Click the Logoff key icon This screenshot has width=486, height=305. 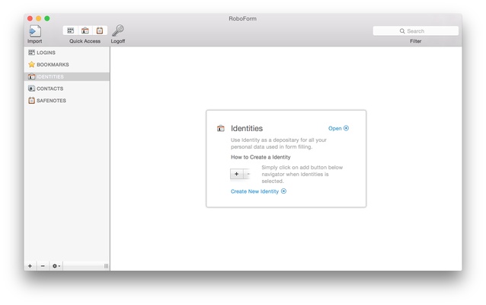118,30
